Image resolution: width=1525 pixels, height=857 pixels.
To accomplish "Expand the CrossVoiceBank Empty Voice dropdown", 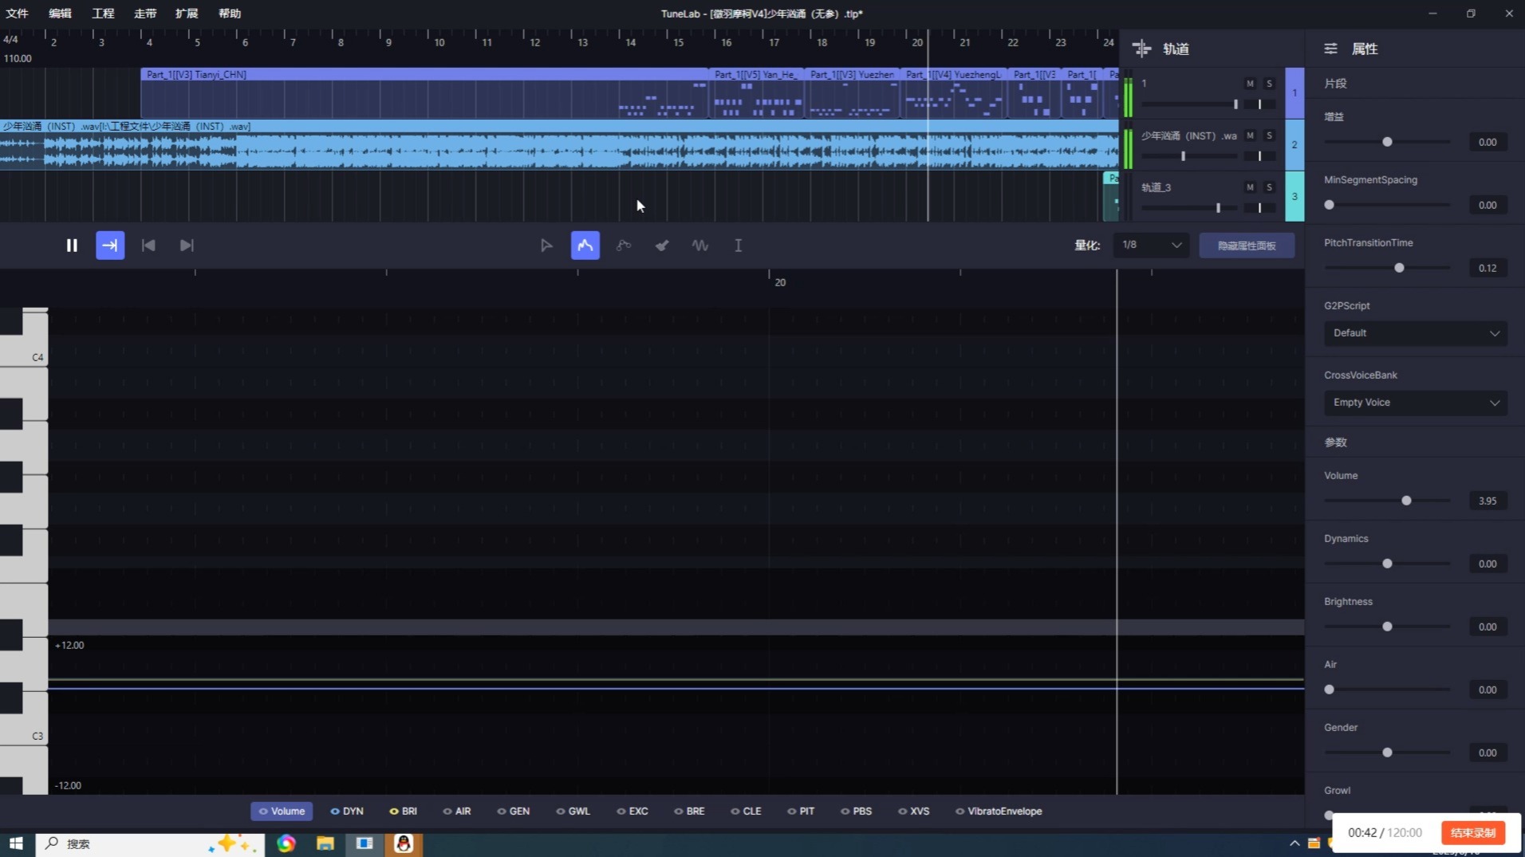I will 1416,403.
